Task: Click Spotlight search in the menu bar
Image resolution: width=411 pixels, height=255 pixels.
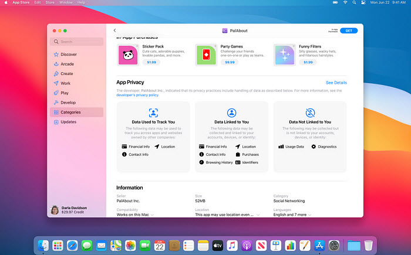Action: (354, 2)
